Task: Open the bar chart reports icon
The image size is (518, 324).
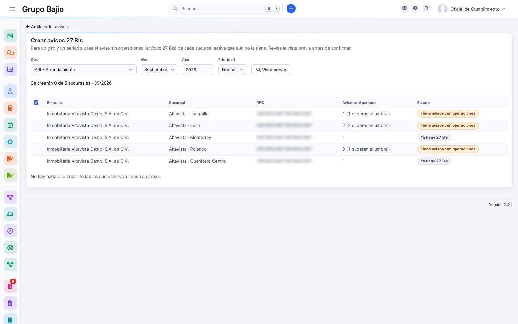Action: [10, 69]
